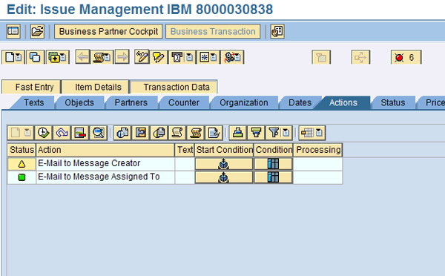The image size is (445, 276).
Task: Click the settings icon right of Business Transaction
Action: click(277, 31)
